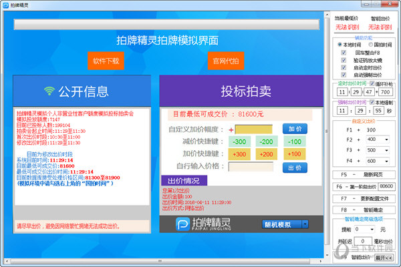Click the horizontal scrollbar left arrow
The image size is (401, 267).
pos(7,261)
